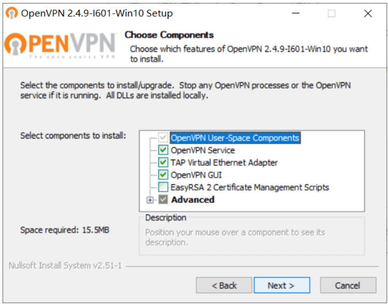Toggle the OpenVPN User-Space Components checkbox

163,137
